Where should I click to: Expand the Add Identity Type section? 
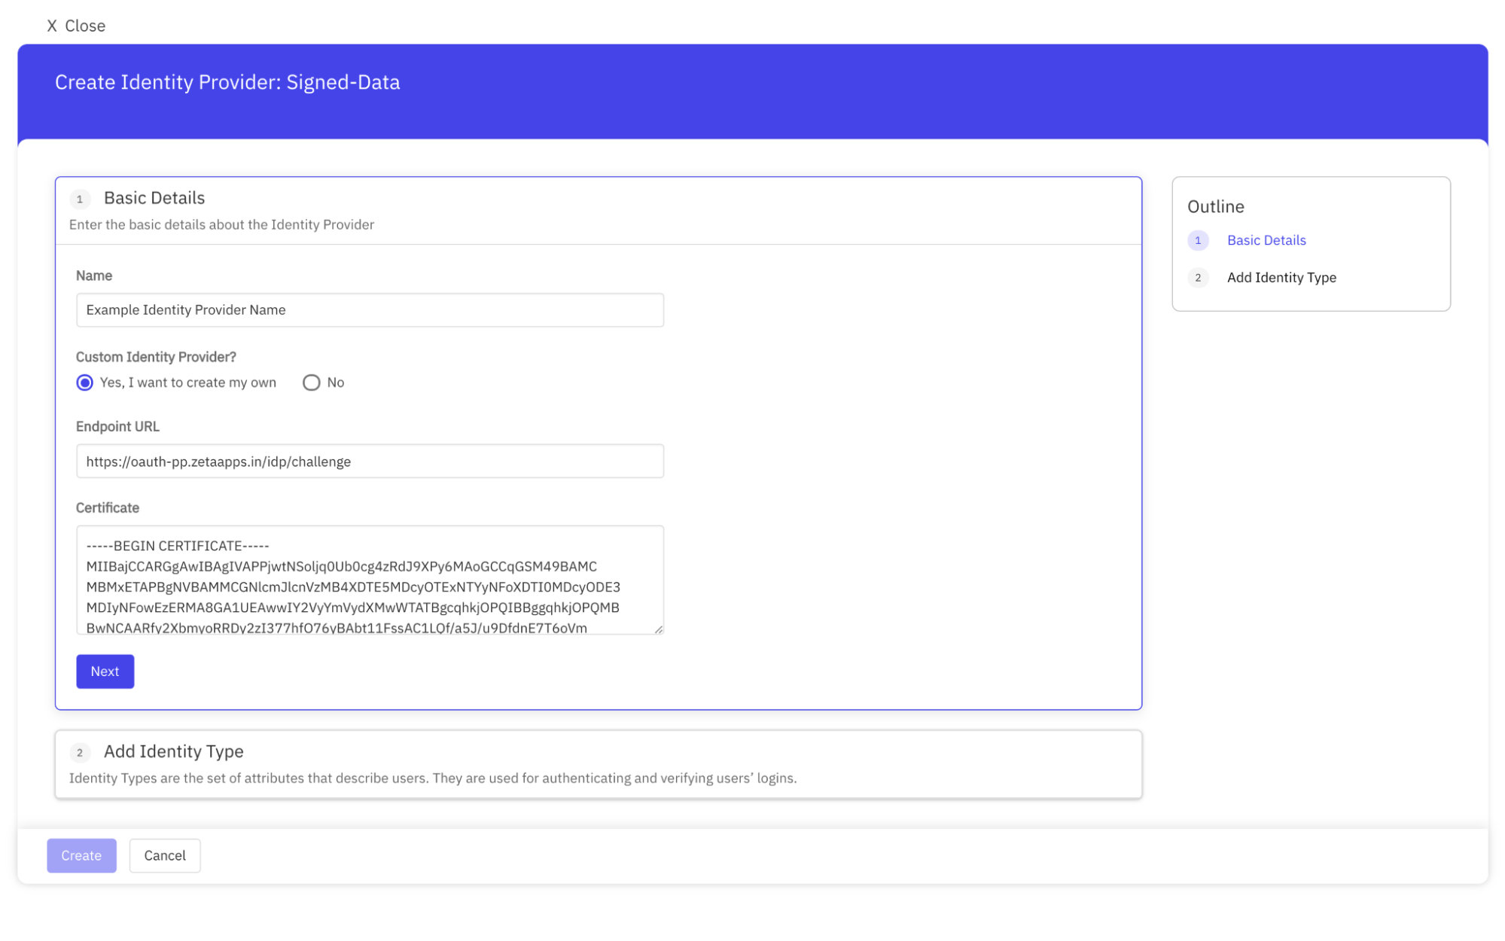(x=173, y=751)
